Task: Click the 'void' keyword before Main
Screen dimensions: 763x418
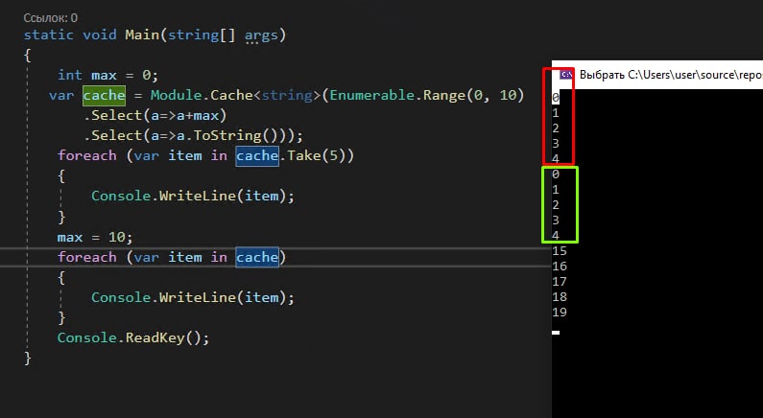Action: point(99,35)
